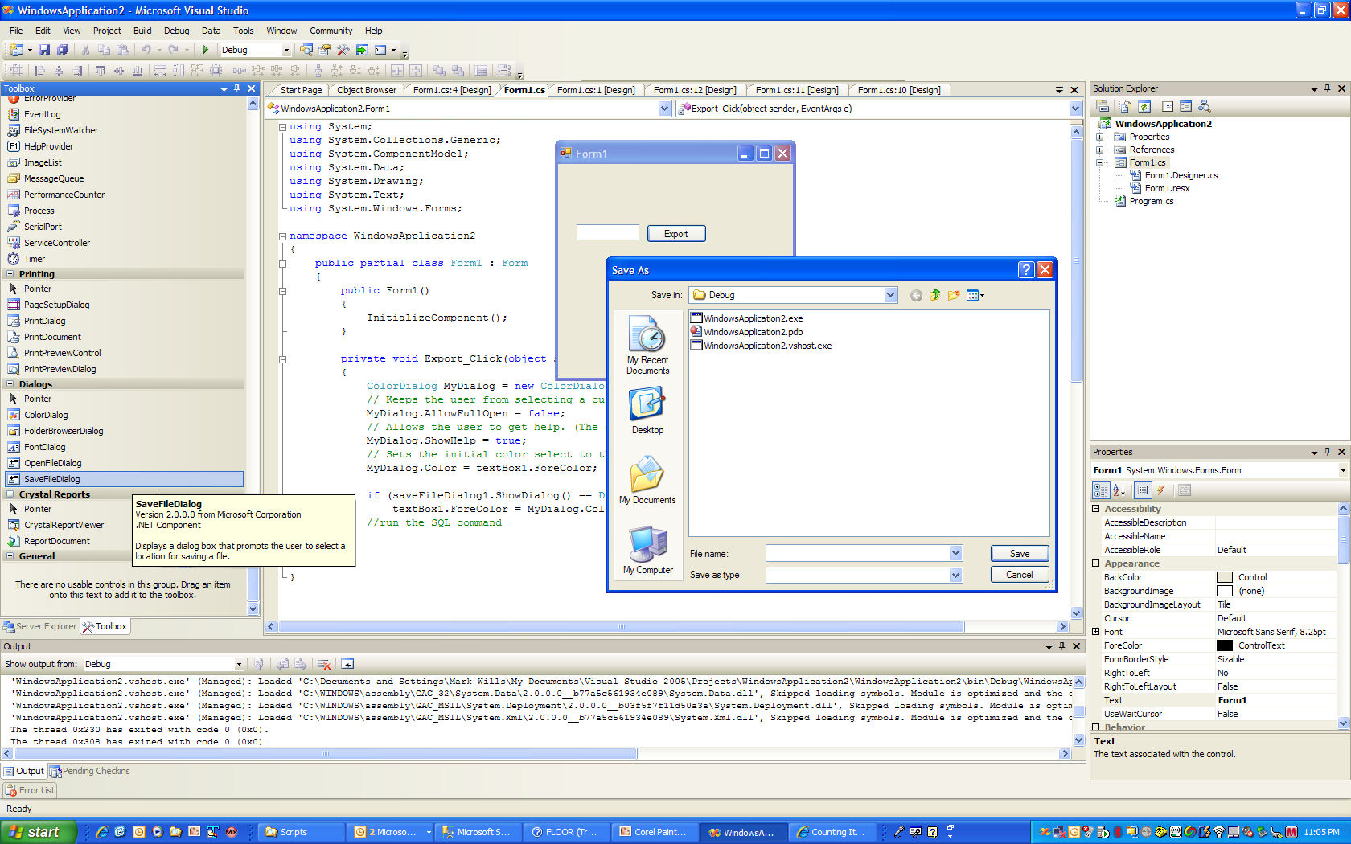Switch to the Object Browser tab
Screen dimensions: 1351x844
click(366, 89)
